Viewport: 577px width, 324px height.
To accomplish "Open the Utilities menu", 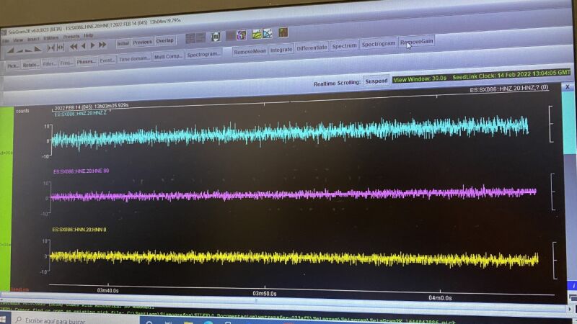I will (50, 37).
